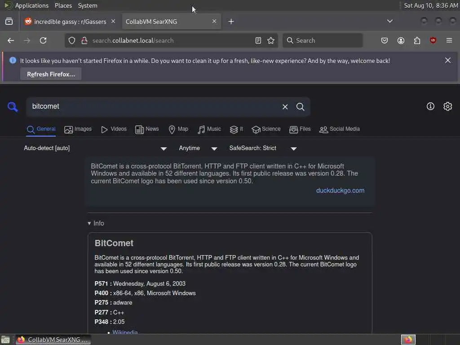Open a new tab with plus icon

231,22
